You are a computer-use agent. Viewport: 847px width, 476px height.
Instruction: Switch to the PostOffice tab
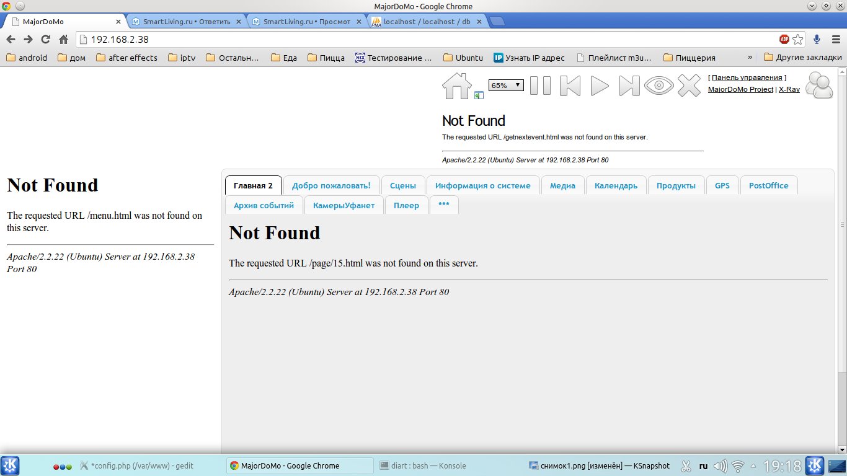[769, 185]
